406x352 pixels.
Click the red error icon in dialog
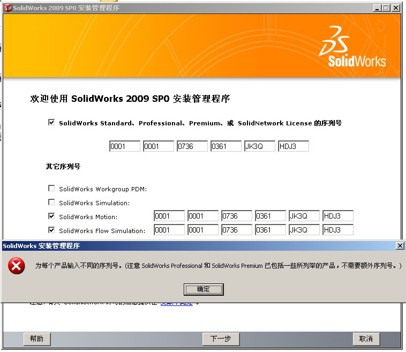tap(16, 266)
